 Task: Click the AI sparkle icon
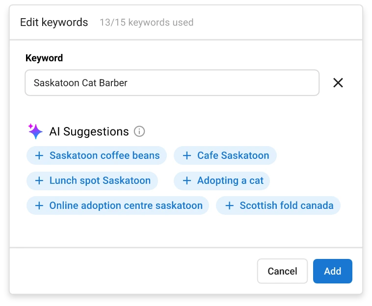coord(35,131)
